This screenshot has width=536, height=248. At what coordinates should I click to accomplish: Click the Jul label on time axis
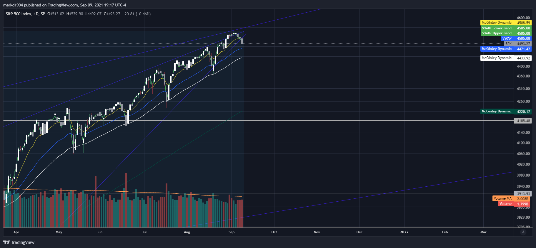pyautogui.click(x=144, y=232)
